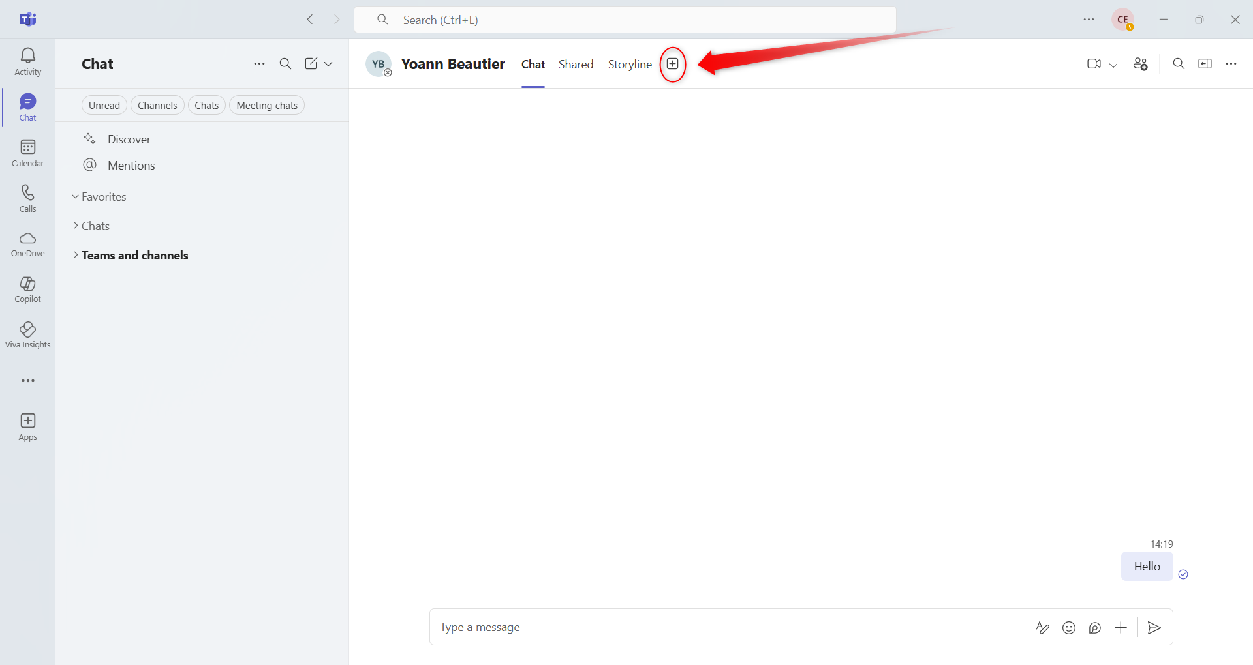Expand the Chats section
Image resolution: width=1253 pixels, height=665 pixels.
pos(95,226)
